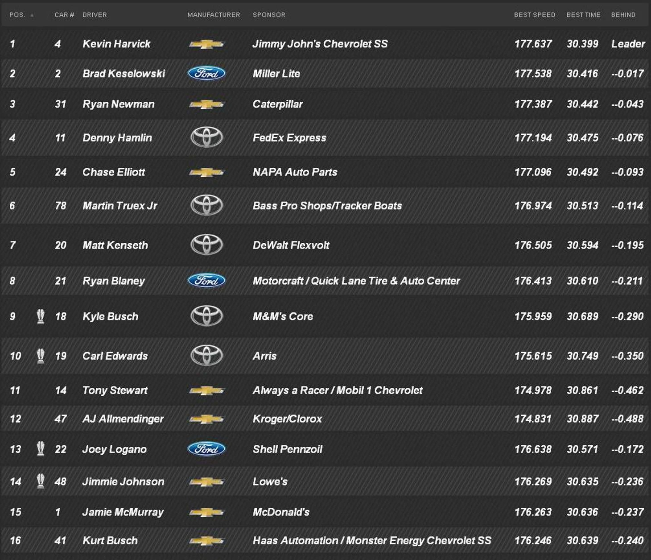
Task: Click Chevrolet logo beside Kevin Harvick
Action: (x=206, y=44)
